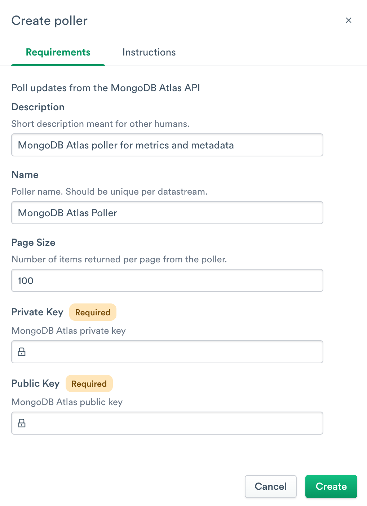Click the Private Key label text
This screenshot has width=367, height=506.
[x=37, y=312]
